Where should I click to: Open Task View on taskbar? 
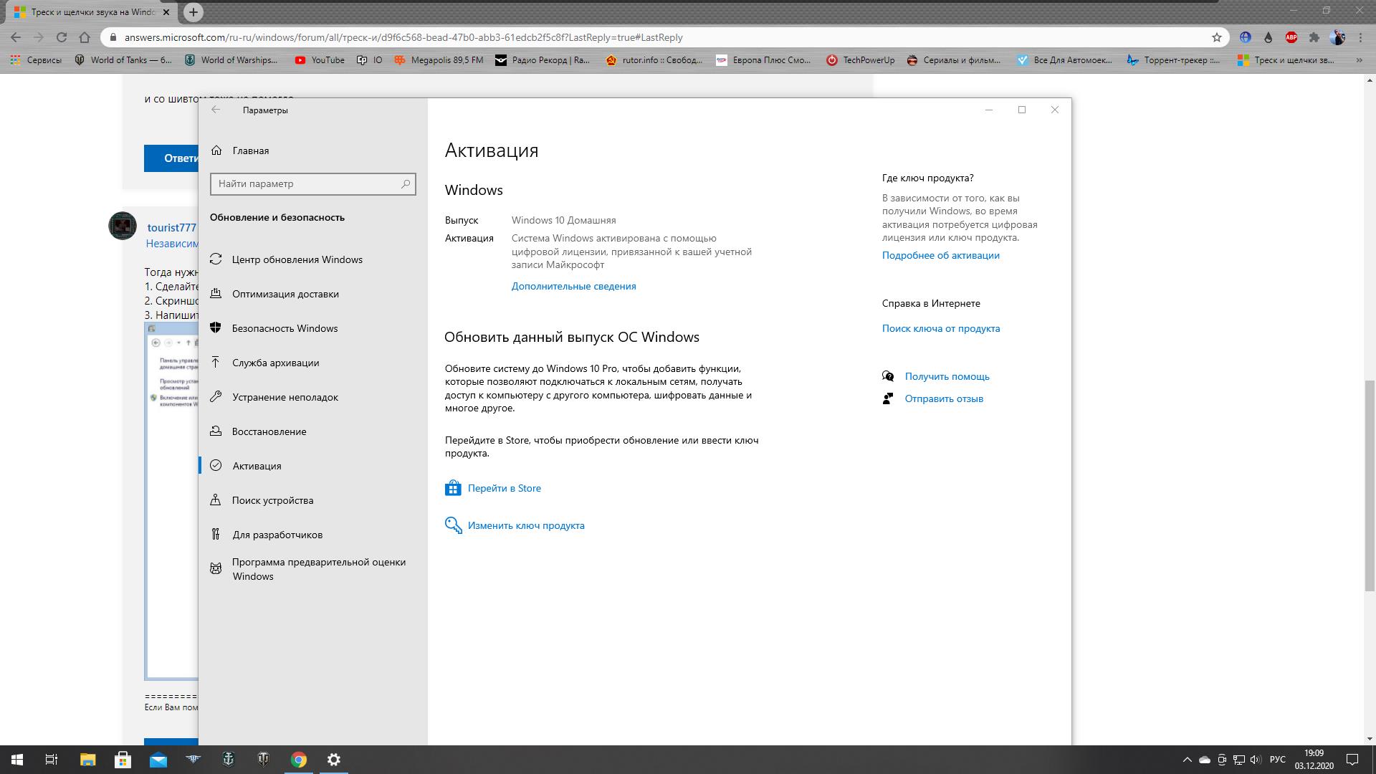point(52,760)
